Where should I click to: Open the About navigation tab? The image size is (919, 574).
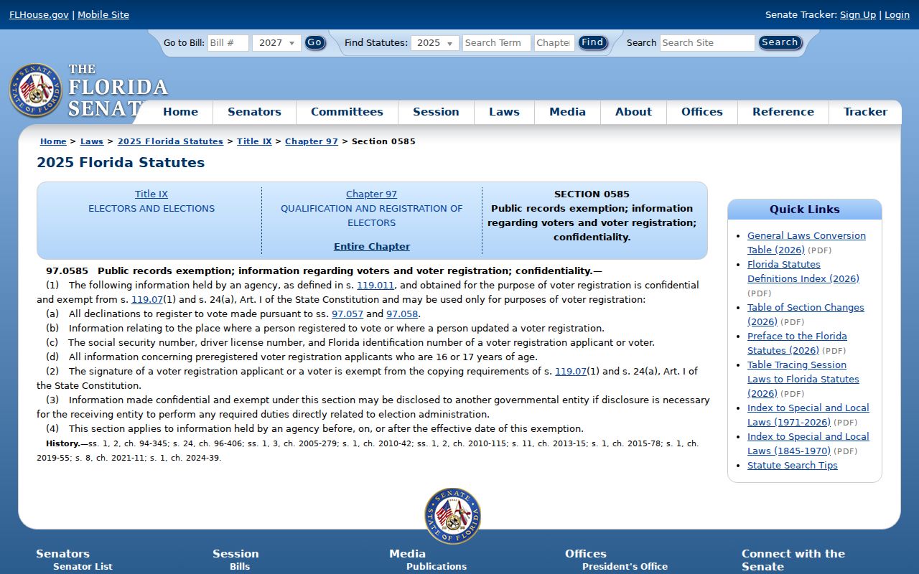(x=633, y=112)
